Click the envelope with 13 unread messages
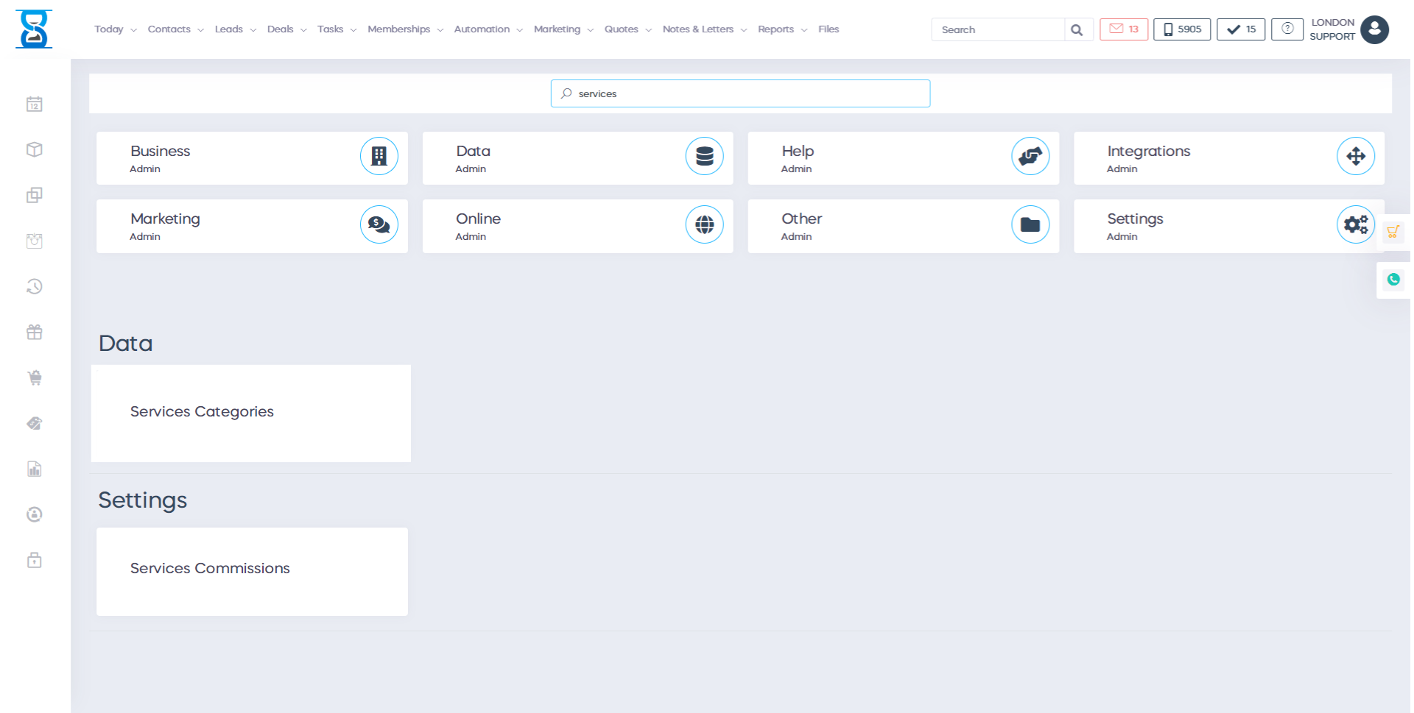Viewport: 1414px width, 713px height. [1123, 29]
